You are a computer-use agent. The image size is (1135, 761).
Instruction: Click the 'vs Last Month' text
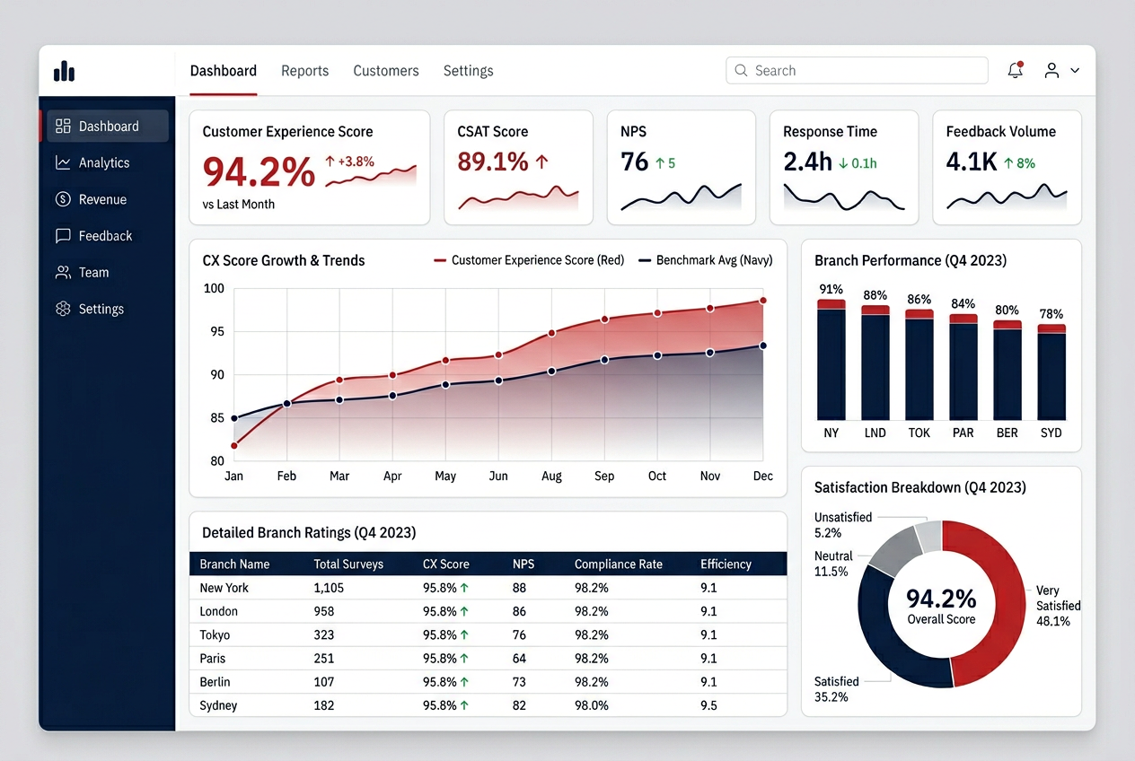(239, 205)
